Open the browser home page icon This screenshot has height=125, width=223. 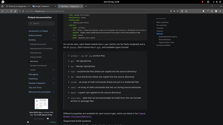point(15,11)
